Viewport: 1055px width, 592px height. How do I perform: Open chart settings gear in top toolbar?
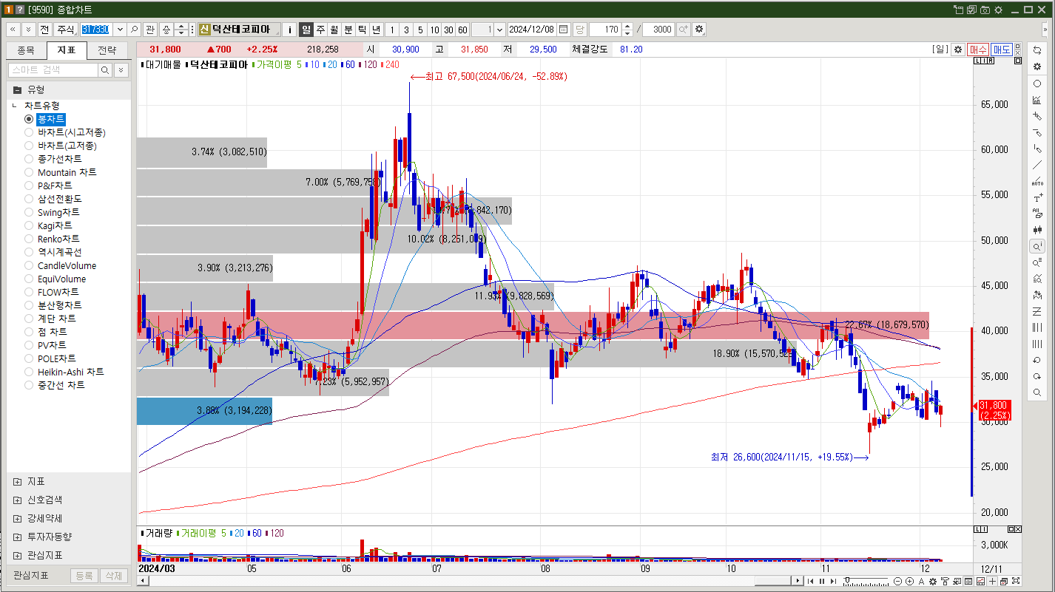pyautogui.click(x=699, y=30)
